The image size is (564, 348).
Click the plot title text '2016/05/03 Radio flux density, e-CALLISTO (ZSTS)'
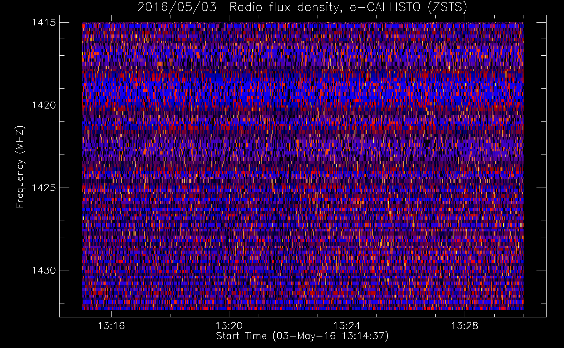[302, 7]
